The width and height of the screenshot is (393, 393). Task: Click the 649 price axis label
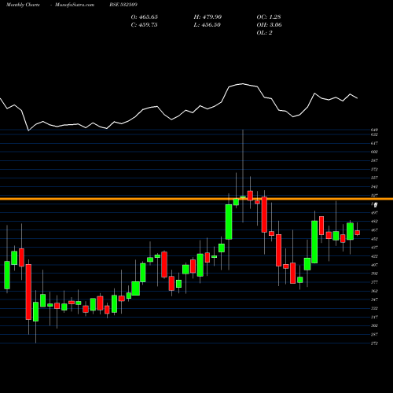coord(374,130)
